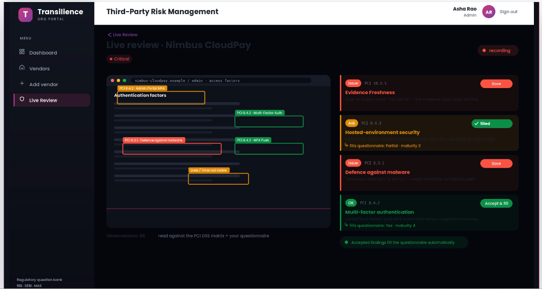
Task: Click the arrow icon before 'fills questionnaire: Yes'
Action: click(x=346, y=225)
